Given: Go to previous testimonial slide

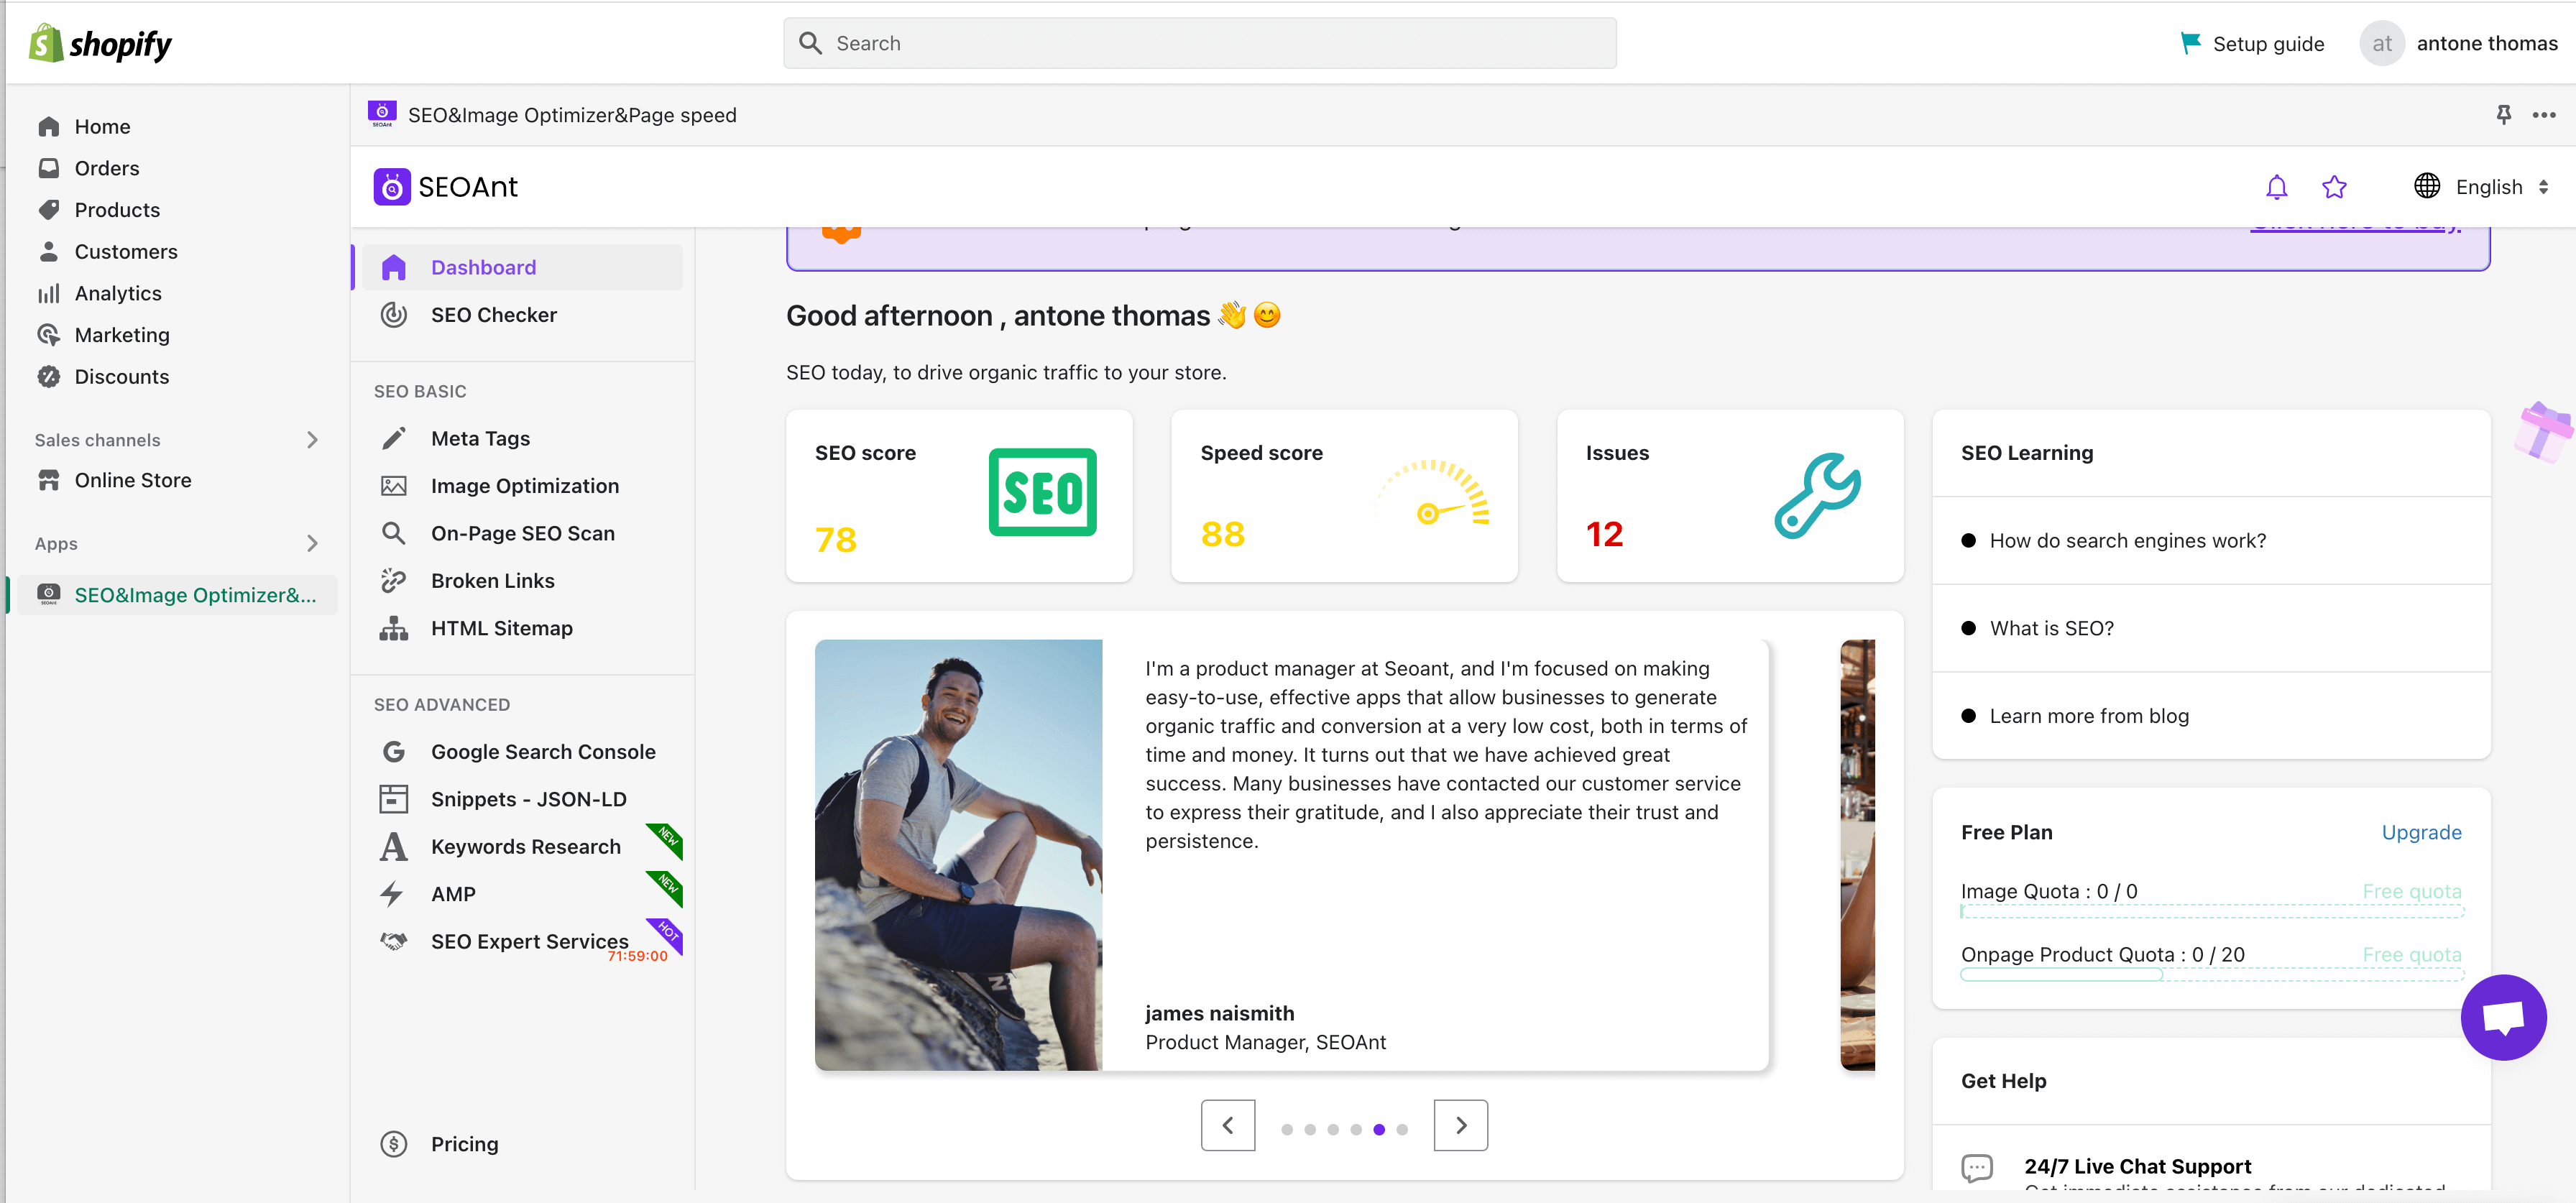Looking at the screenshot, I should [1227, 1125].
